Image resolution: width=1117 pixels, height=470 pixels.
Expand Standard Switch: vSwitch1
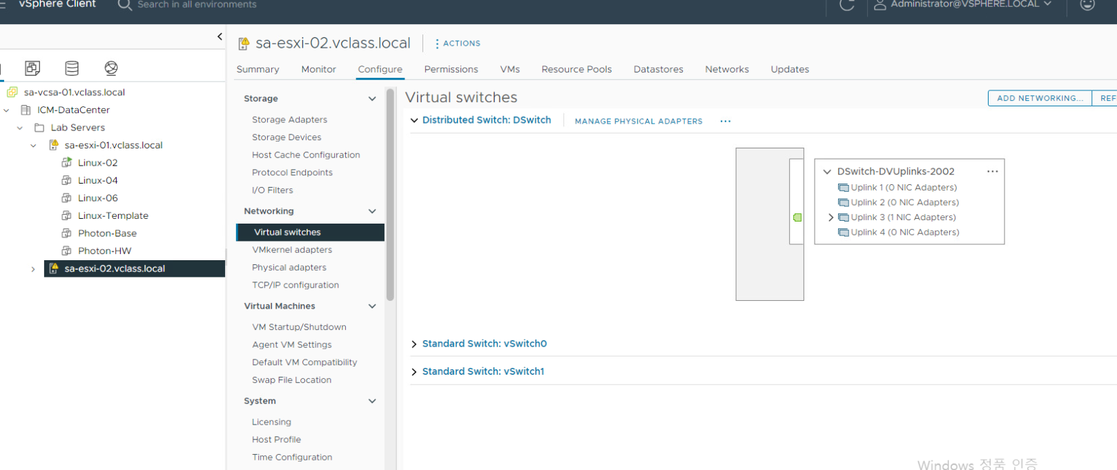coord(414,372)
